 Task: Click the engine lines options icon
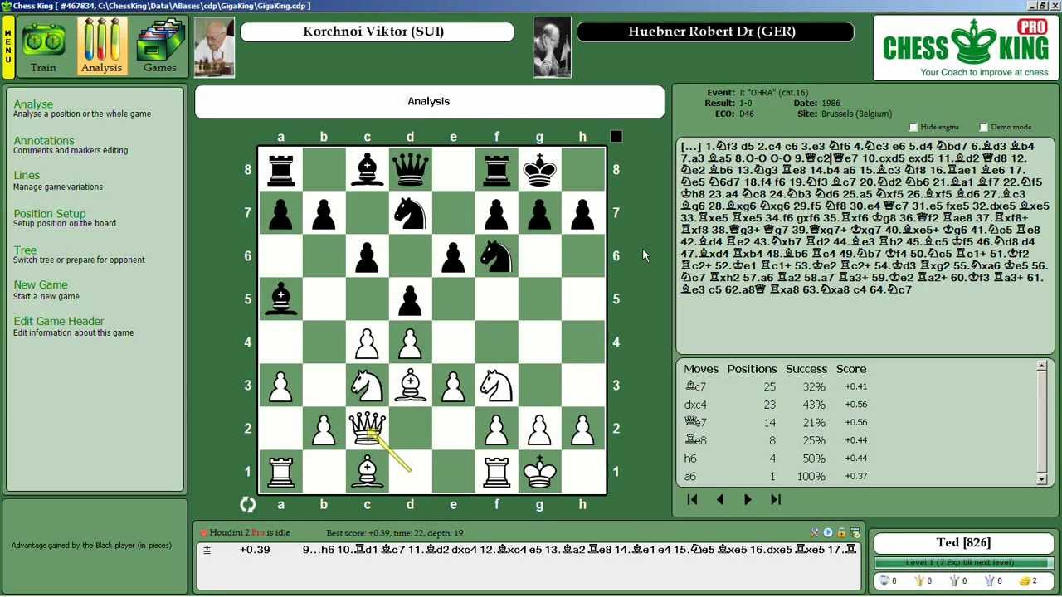[x=855, y=532]
